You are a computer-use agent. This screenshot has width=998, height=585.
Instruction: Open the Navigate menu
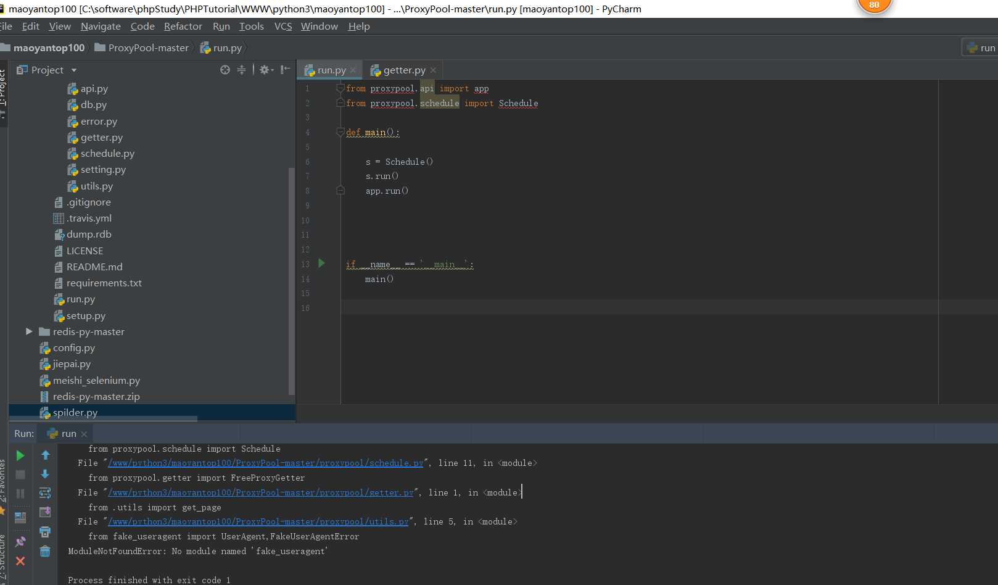pyautogui.click(x=101, y=26)
